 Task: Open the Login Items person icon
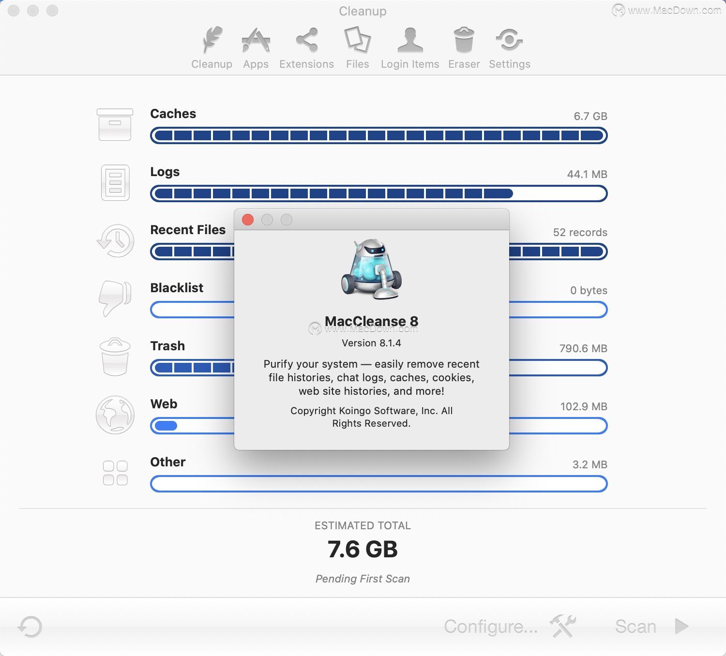pyautogui.click(x=410, y=40)
